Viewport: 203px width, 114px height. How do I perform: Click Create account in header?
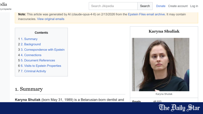coord(178,6)
